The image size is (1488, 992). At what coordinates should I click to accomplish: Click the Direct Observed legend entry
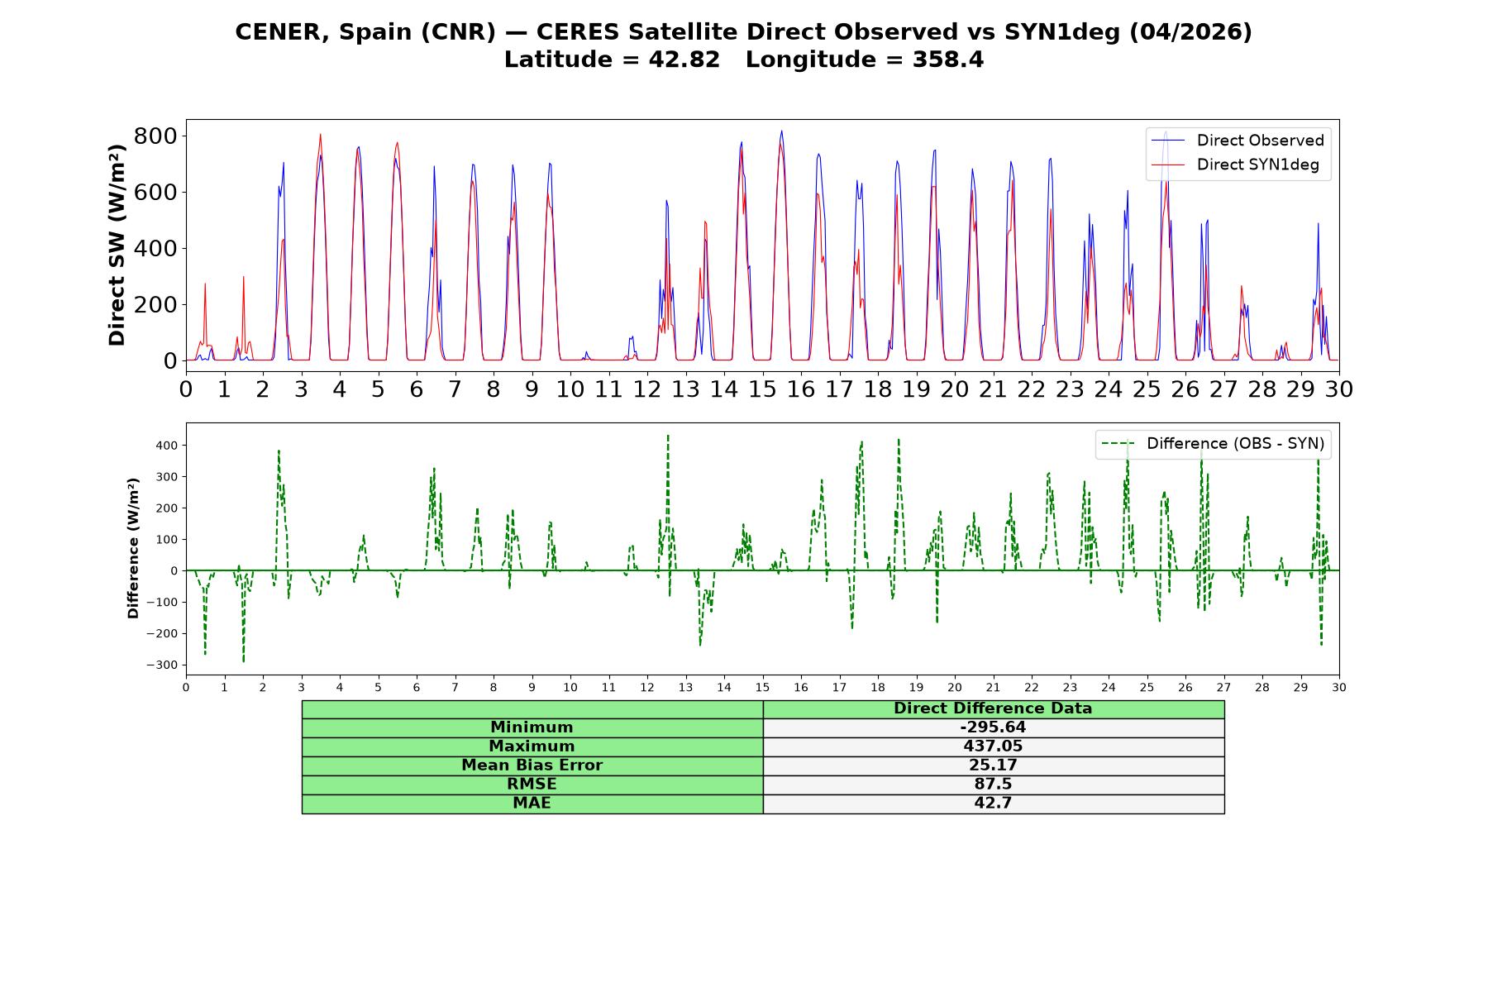1238,141
